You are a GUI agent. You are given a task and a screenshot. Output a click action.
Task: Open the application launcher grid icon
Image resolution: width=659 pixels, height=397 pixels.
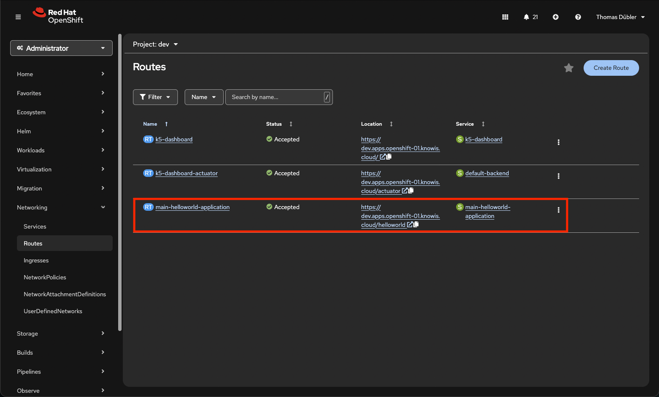coord(505,17)
